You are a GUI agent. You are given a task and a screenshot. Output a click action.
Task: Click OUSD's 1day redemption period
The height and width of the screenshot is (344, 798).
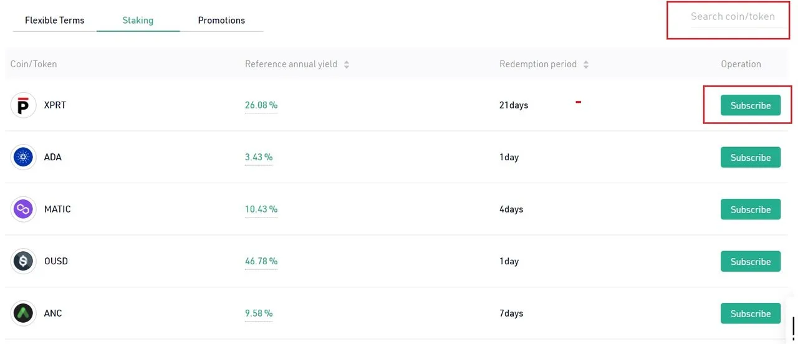tap(509, 261)
